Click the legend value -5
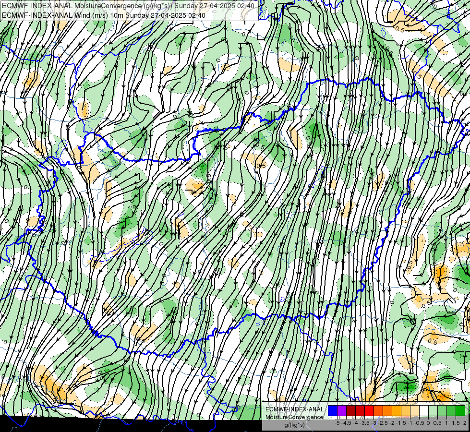 click(337, 423)
